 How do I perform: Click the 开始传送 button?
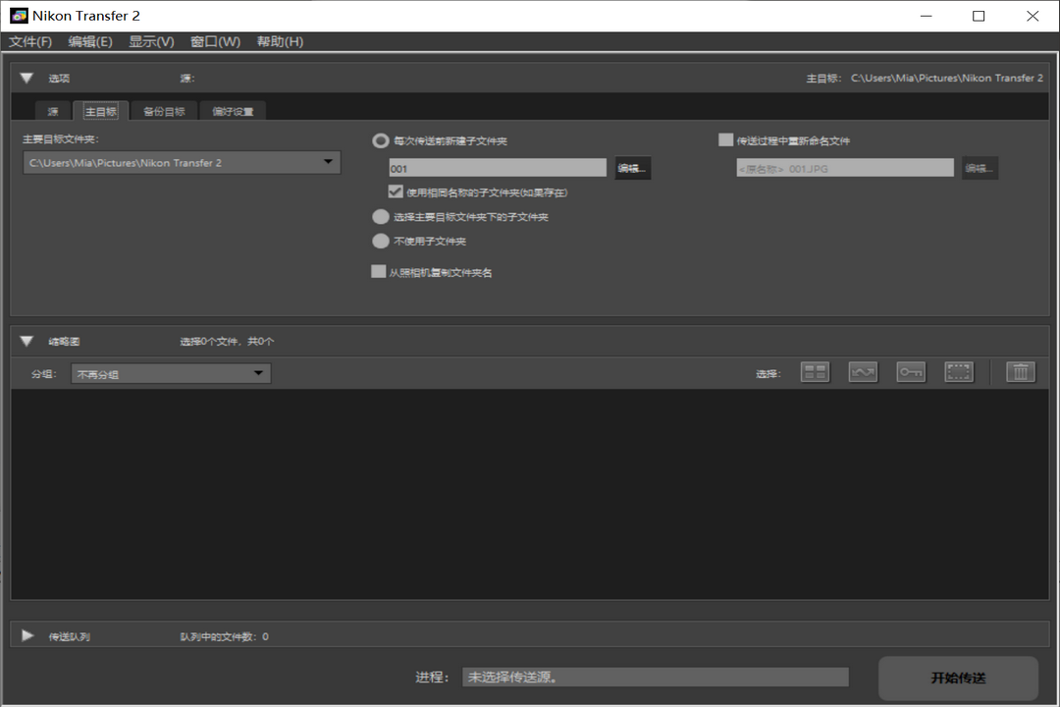coord(958,679)
